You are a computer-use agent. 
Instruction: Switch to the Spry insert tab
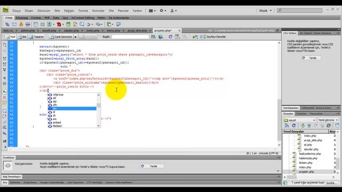point(65,18)
